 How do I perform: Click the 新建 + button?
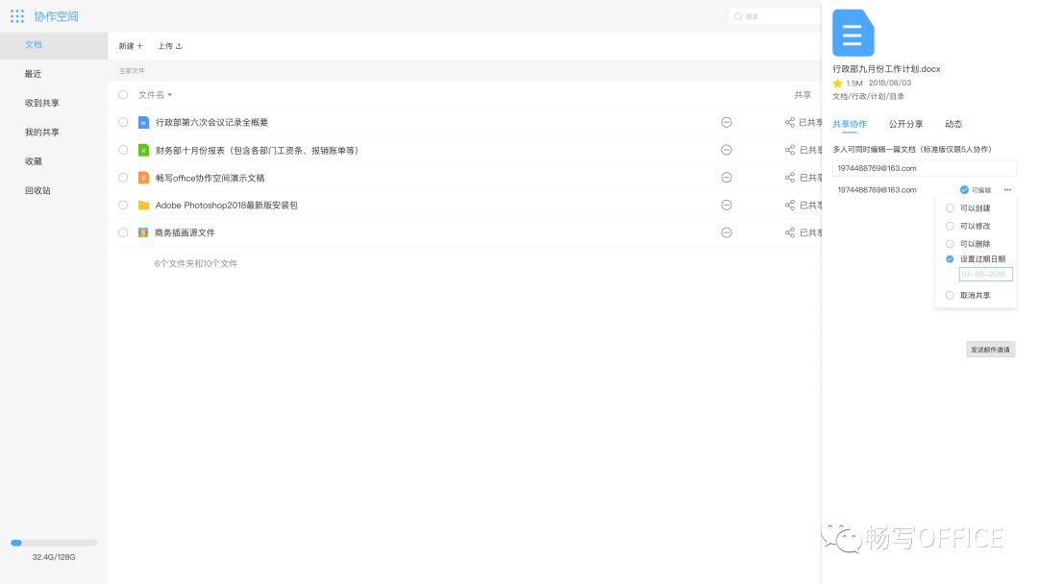point(131,46)
